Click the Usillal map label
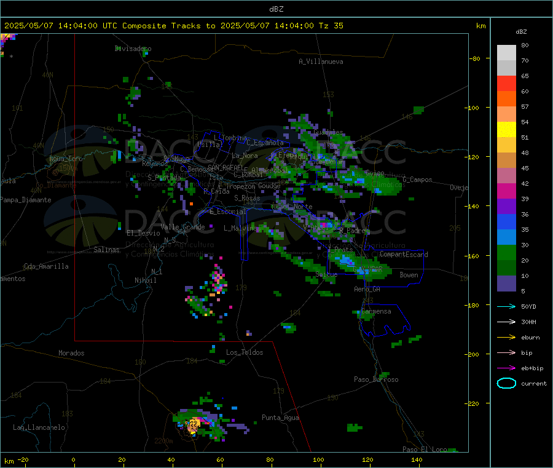This screenshot has width=553, height=468. 210,145
